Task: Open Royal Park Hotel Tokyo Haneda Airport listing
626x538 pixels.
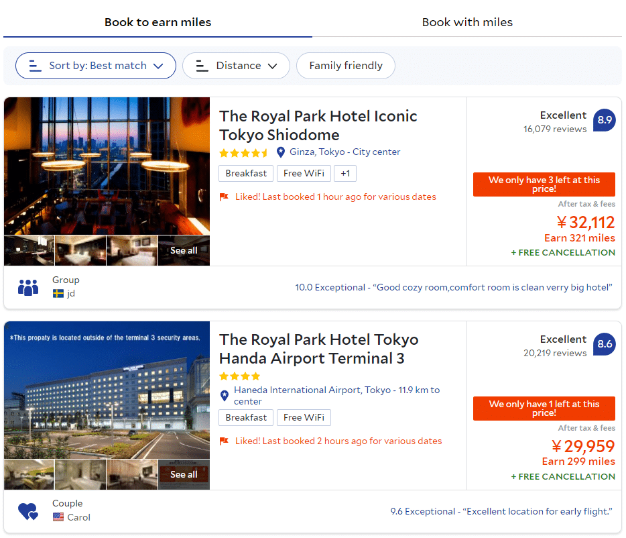Action: coord(318,349)
